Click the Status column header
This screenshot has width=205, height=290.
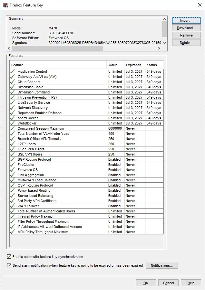click(x=154, y=65)
